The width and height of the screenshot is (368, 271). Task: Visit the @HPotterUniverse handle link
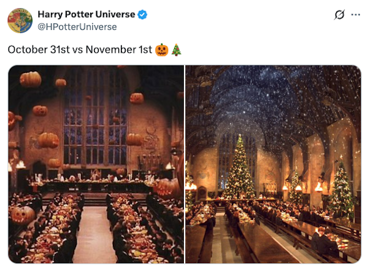(x=77, y=27)
